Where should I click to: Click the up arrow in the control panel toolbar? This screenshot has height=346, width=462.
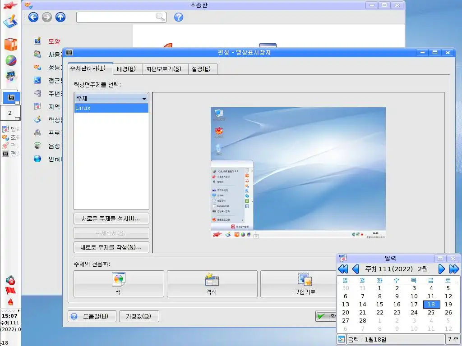[60, 17]
